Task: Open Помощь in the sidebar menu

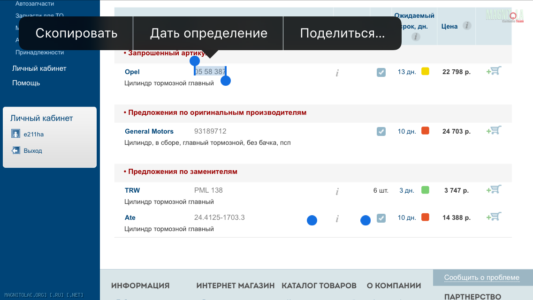Action: pos(26,83)
